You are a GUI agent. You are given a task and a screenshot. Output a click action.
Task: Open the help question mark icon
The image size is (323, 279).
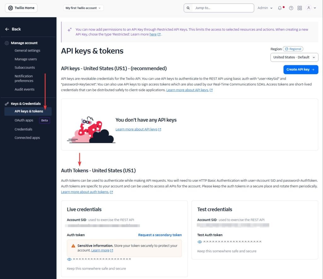pos(291,8)
